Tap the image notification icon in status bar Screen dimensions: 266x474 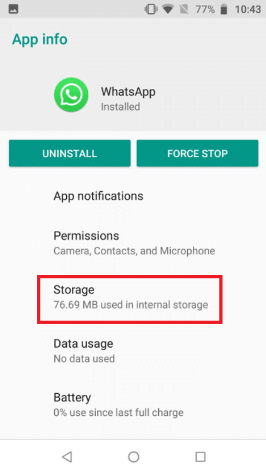pyautogui.click(x=13, y=9)
